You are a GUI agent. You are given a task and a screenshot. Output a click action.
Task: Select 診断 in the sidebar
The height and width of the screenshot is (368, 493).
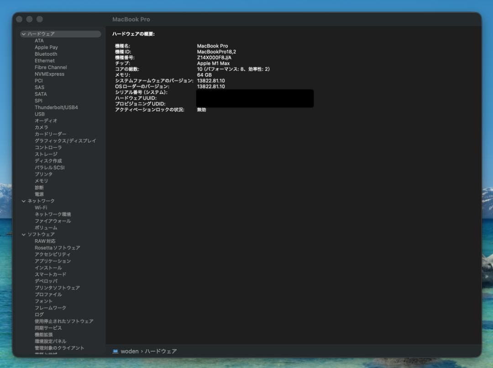[x=39, y=188]
